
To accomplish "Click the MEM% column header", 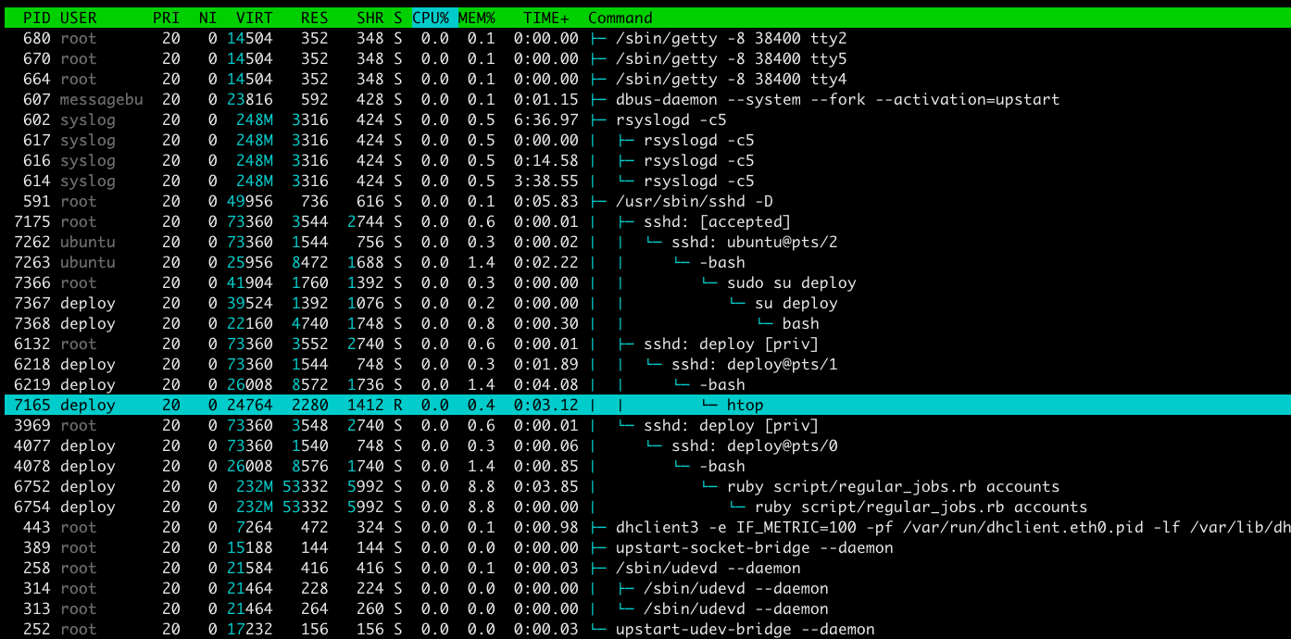I will tap(477, 18).
